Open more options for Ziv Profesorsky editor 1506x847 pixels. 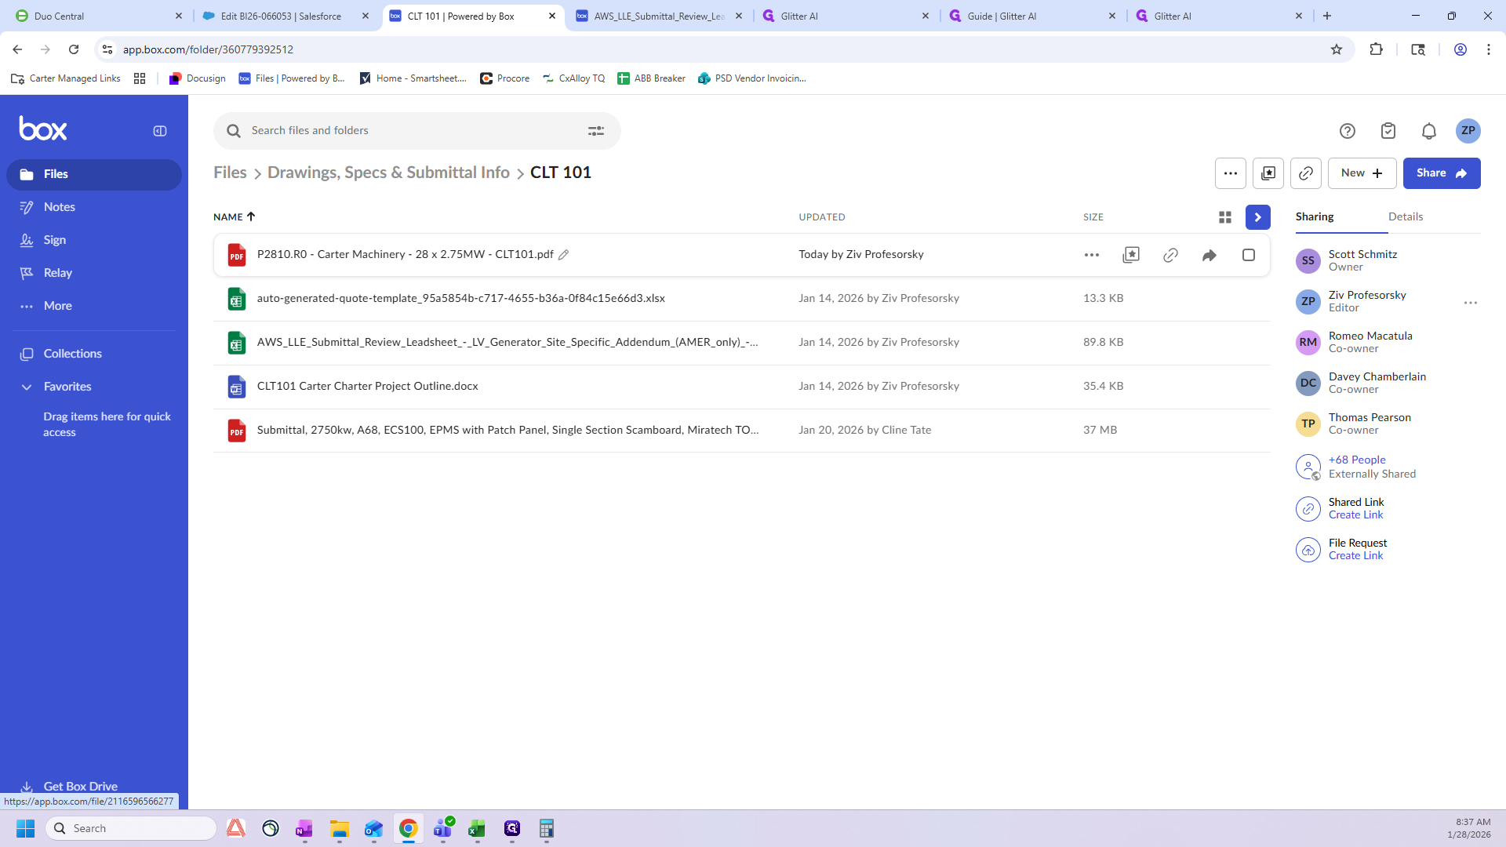(x=1471, y=303)
